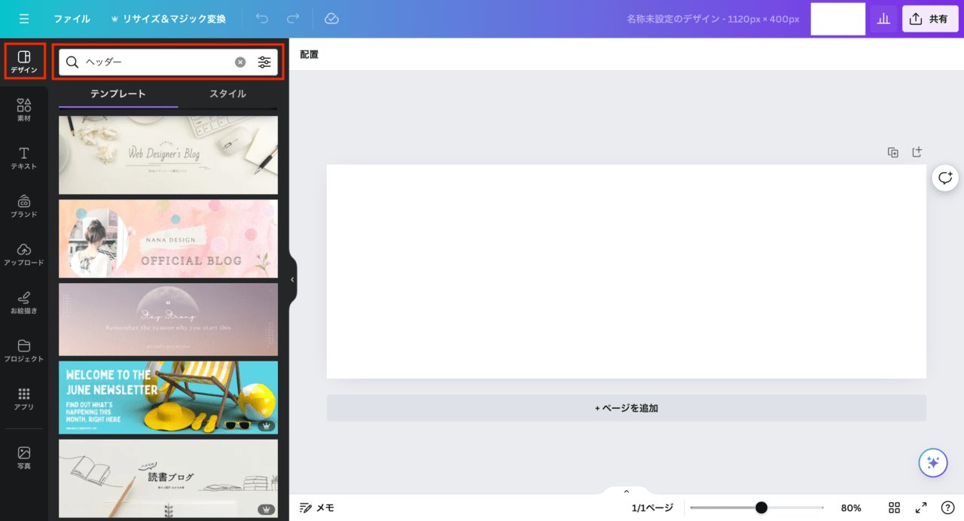Clear the ヘッダー search text
964x521 pixels.
240,62
